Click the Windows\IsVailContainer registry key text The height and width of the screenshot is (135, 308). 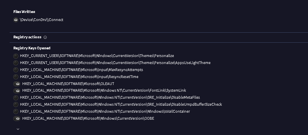[x=105, y=111]
